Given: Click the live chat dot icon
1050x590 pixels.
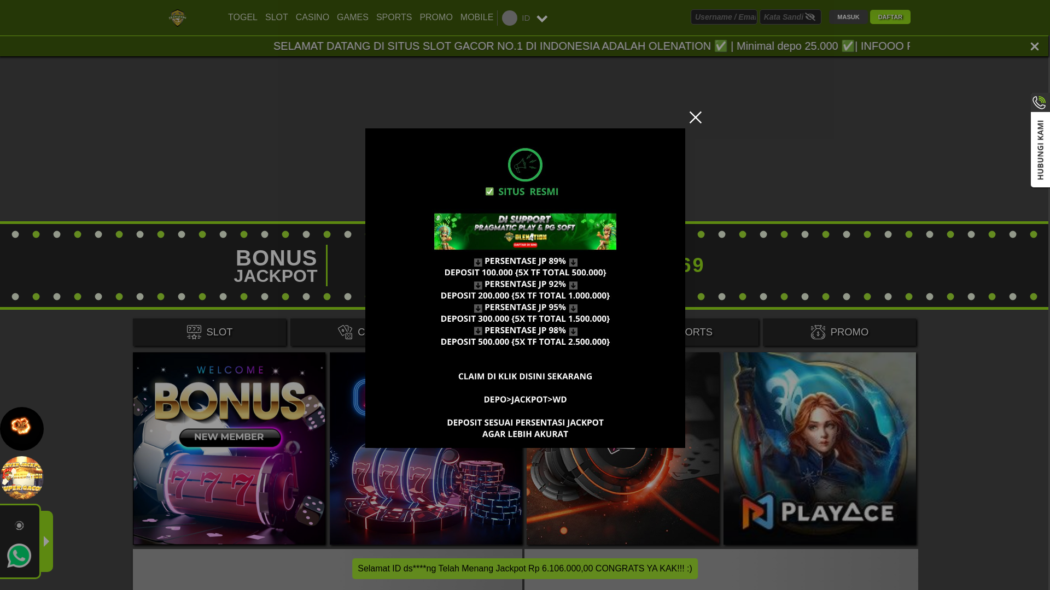Looking at the screenshot, I should click(x=19, y=526).
